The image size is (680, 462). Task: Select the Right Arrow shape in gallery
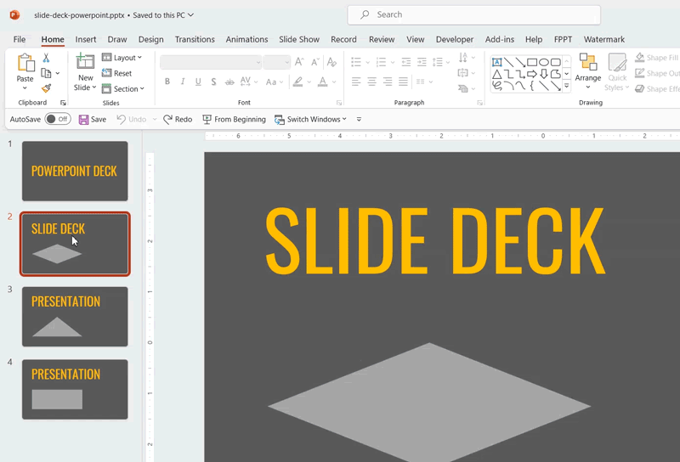(532, 74)
